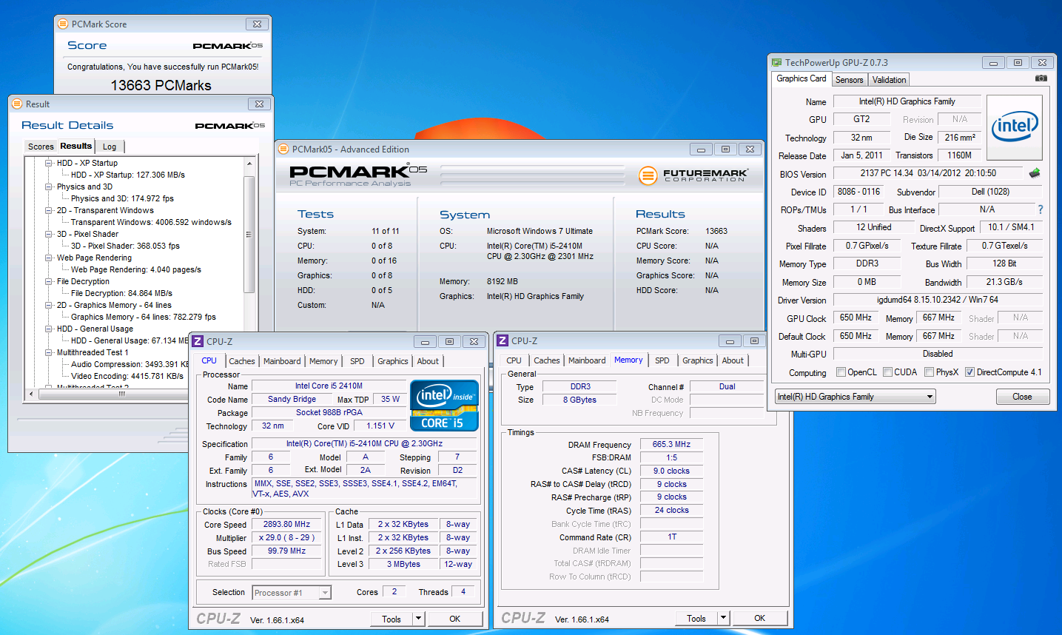
Task: Collapse the Multithreaded Test 1 node
Action: coord(49,352)
